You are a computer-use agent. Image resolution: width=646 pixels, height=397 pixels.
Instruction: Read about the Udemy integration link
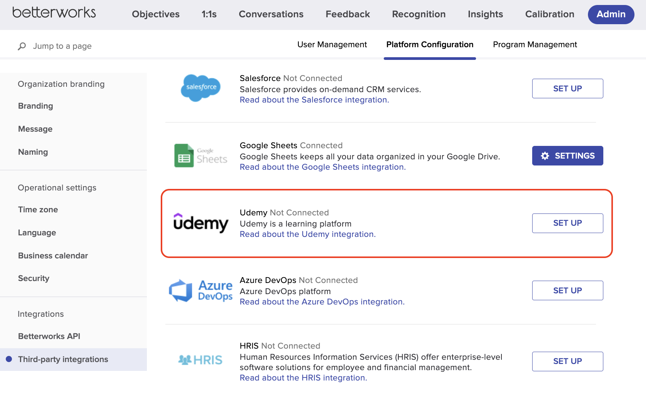tap(308, 234)
